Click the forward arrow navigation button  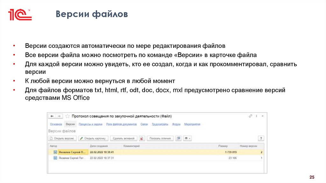pyautogui.click(x=59, y=116)
